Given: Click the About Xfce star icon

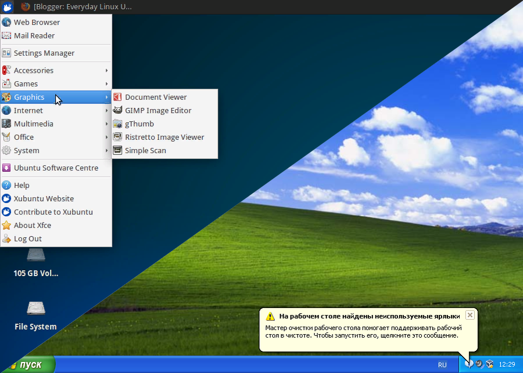Looking at the screenshot, I should (x=6, y=225).
